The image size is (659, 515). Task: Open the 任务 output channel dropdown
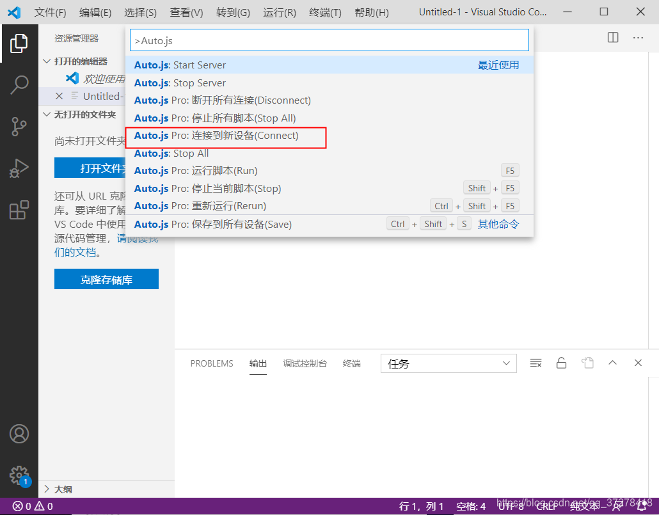click(449, 363)
